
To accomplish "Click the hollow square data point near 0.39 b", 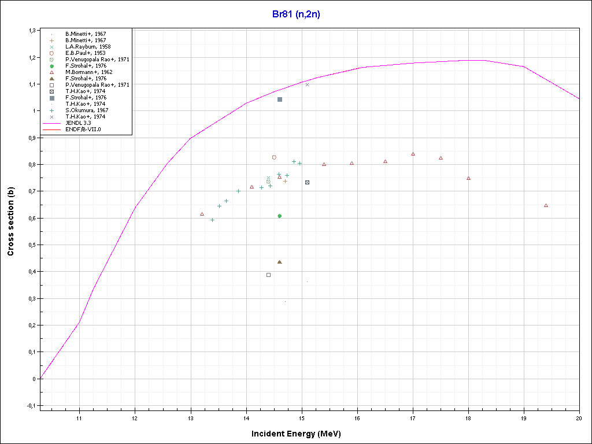I will 268,275.
